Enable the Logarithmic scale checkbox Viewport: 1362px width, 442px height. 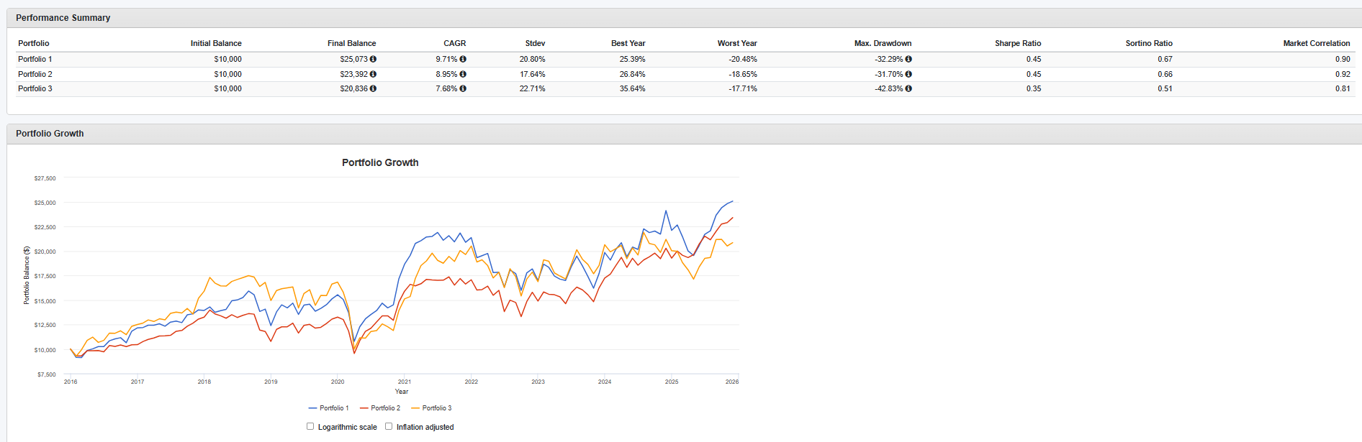click(310, 426)
